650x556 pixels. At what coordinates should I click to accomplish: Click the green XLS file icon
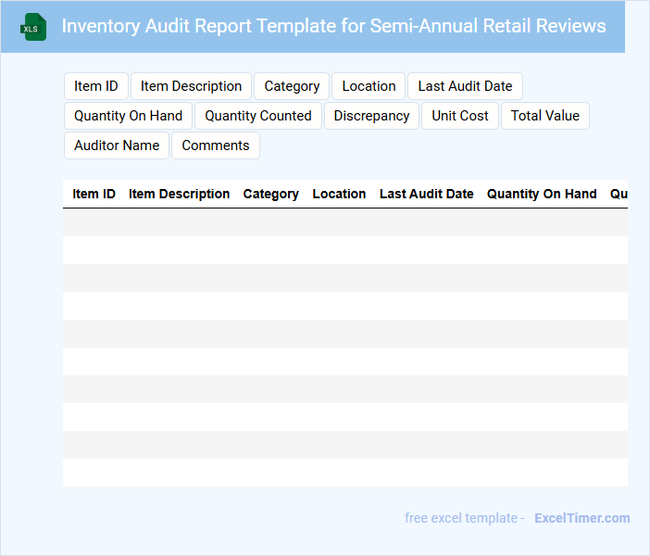(34, 27)
